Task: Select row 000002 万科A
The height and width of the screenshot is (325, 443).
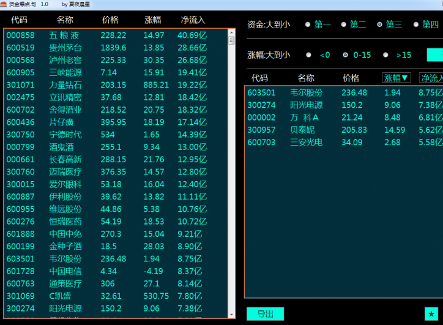Action: click(x=344, y=118)
